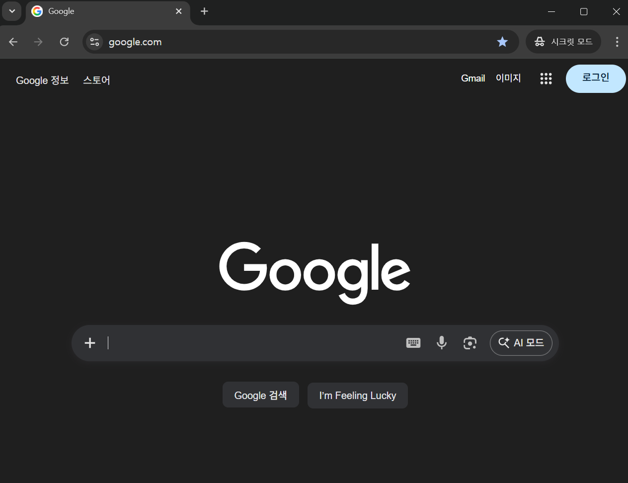Open the Google apps grid

point(546,79)
